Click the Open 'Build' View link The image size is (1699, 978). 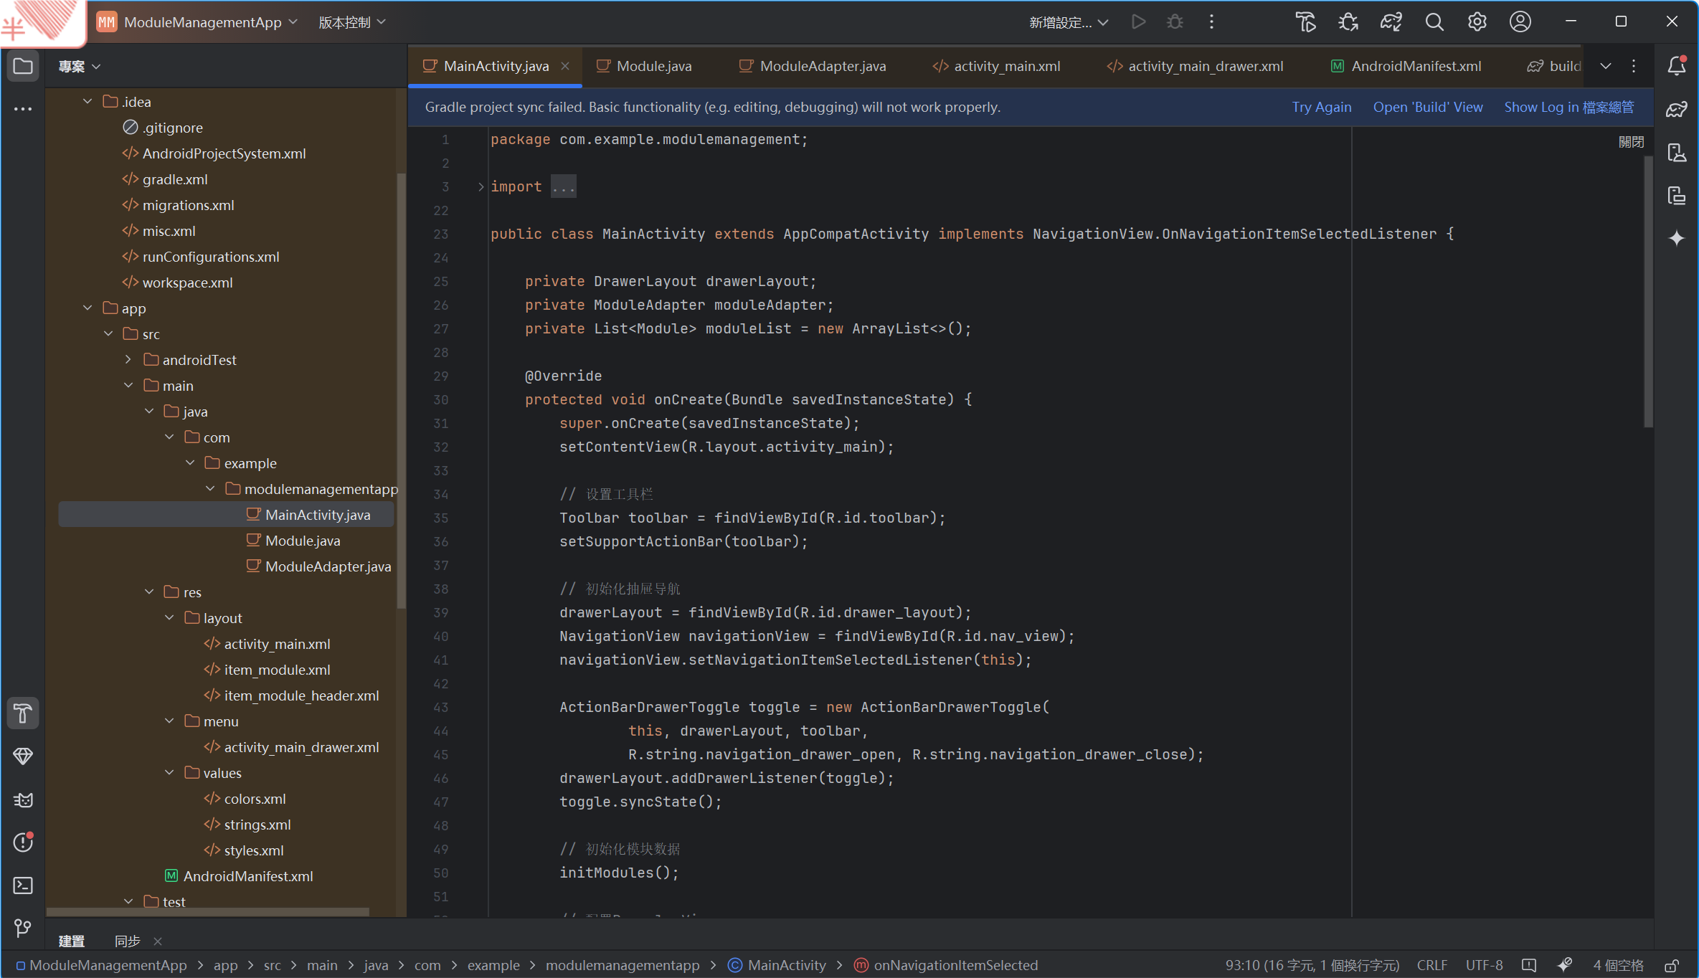1427,107
